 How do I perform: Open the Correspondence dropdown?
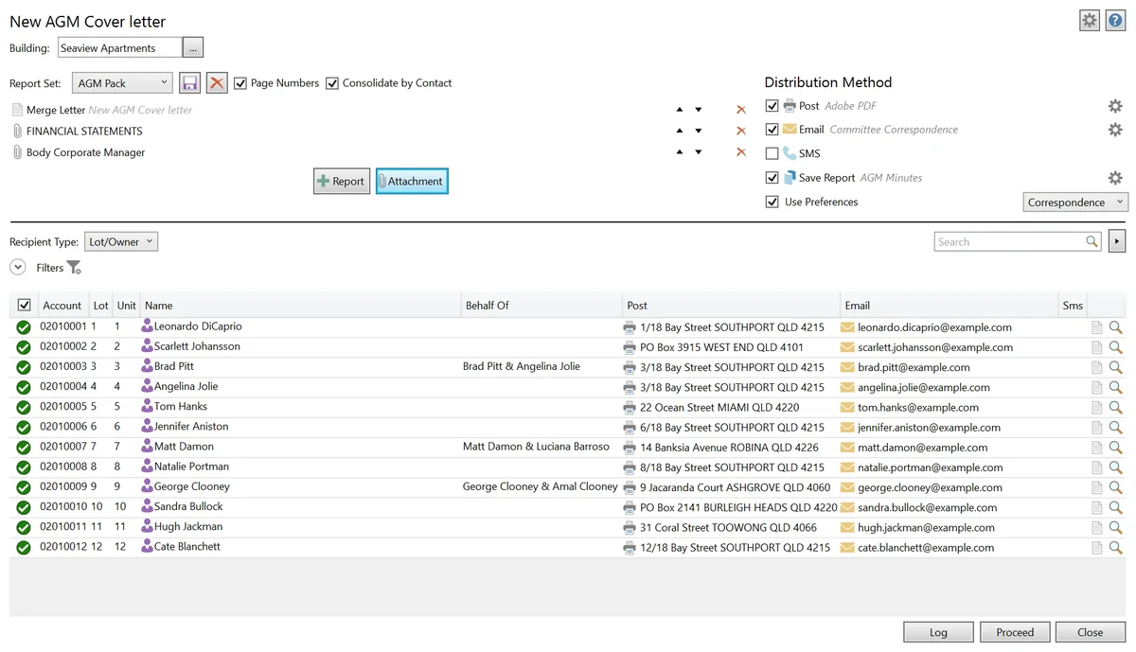[x=1075, y=203]
